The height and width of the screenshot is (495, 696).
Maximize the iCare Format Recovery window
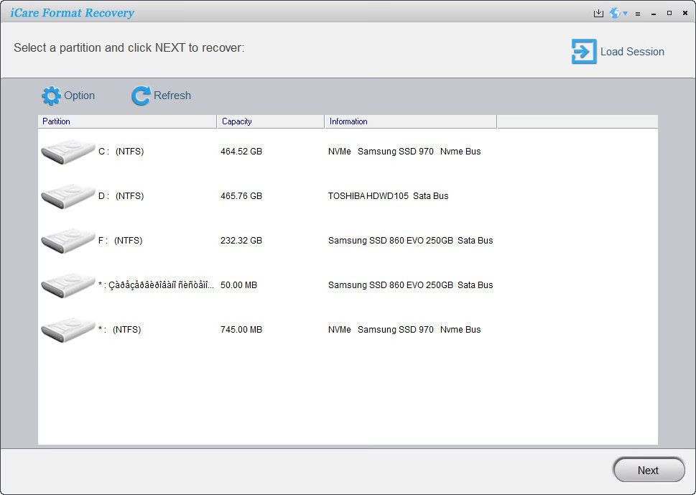click(669, 14)
